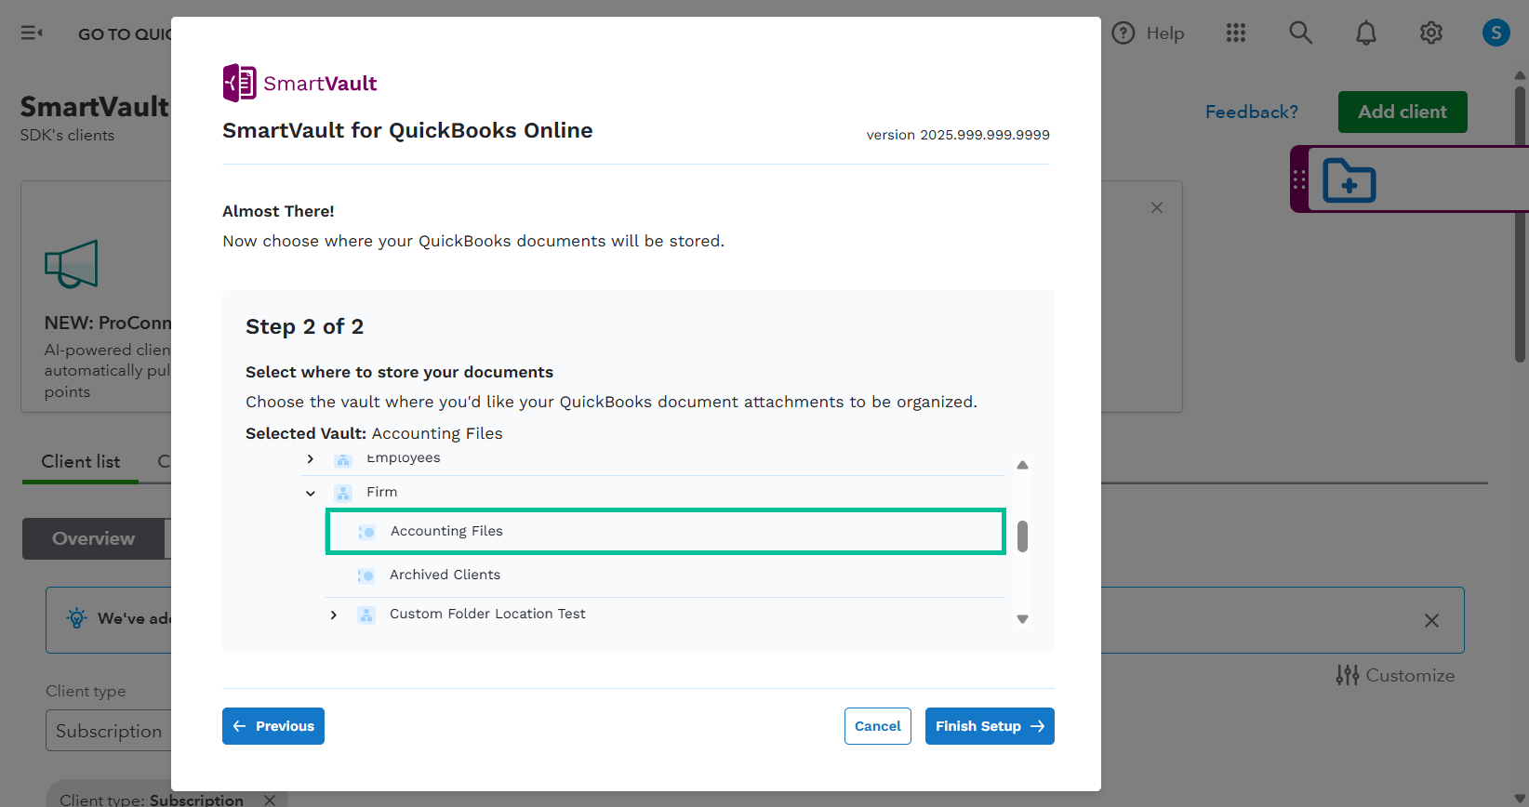This screenshot has width=1529, height=807.
Task: Remove the Client type Subscription filter chip
Action: tap(270, 800)
